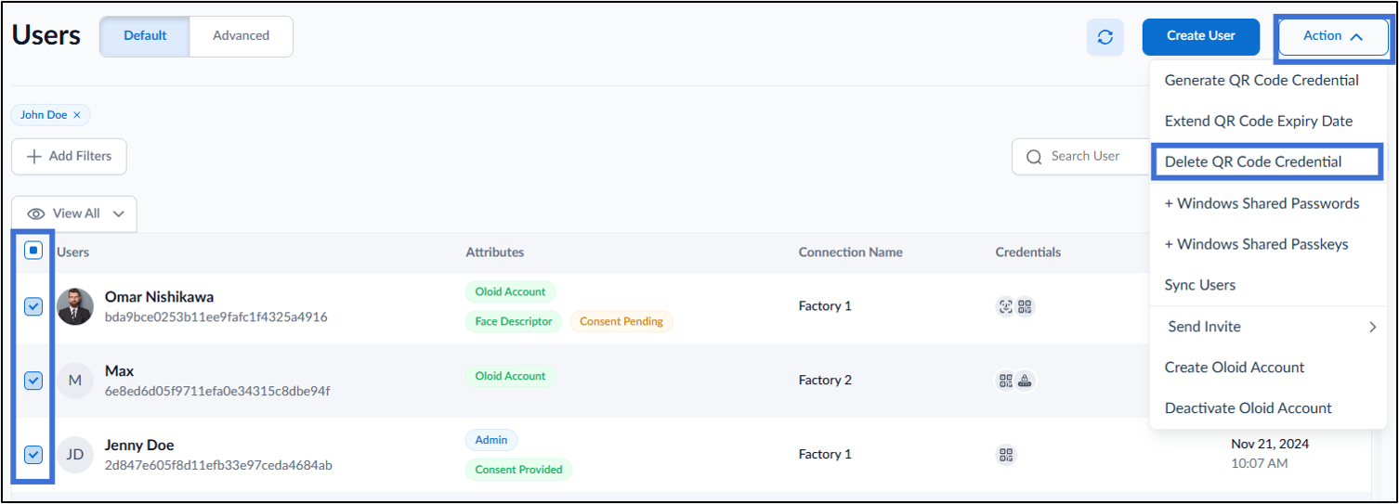Image resolution: width=1399 pixels, height=504 pixels.
Task: Click the Create User button
Action: coord(1201,36)
